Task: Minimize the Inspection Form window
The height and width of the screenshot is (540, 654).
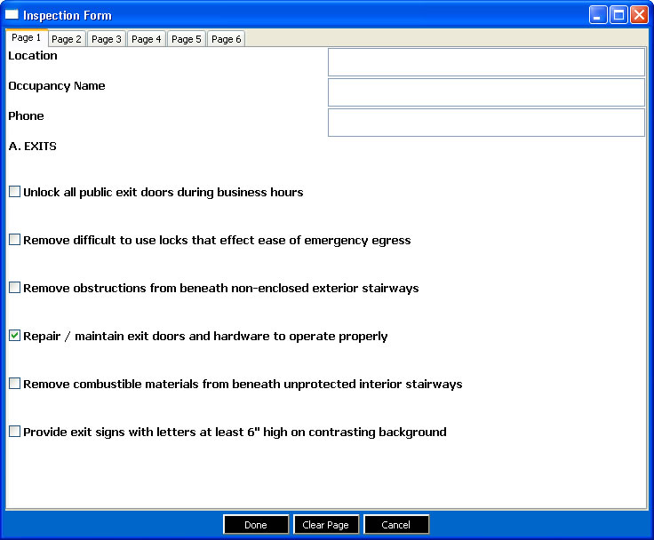Action: click(x=598, y=15)
